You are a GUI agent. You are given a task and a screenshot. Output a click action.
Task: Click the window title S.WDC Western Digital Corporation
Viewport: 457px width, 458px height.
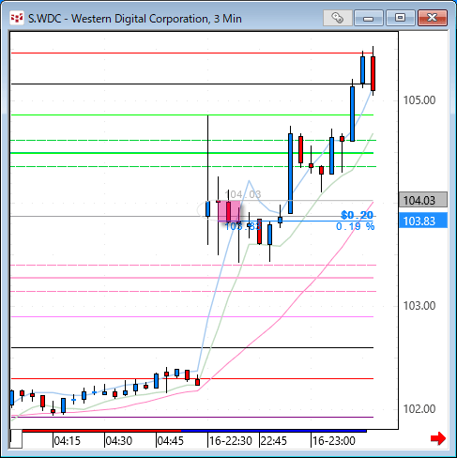(x=135, y=19)
